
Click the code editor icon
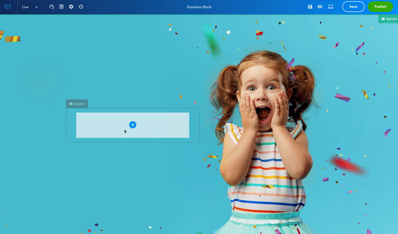(x=61, y=7)
